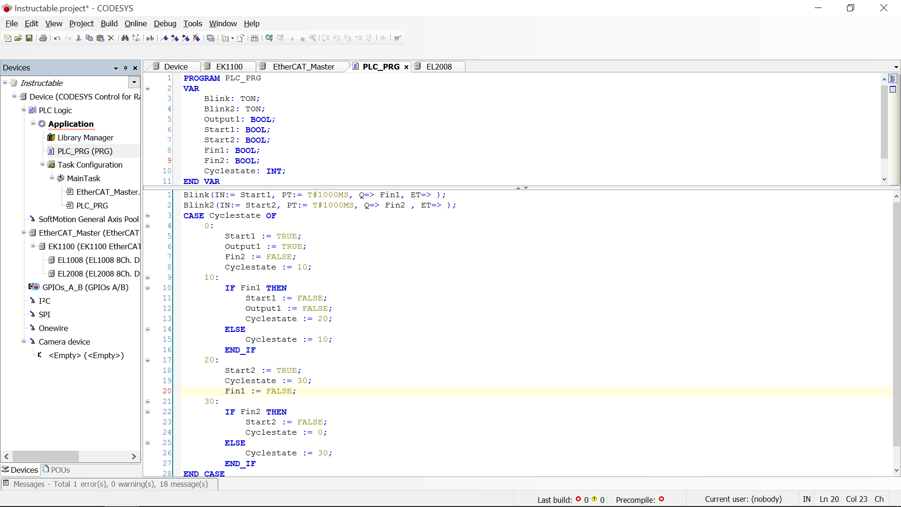
Task: Expand the Application node
Action: [33, 123]
